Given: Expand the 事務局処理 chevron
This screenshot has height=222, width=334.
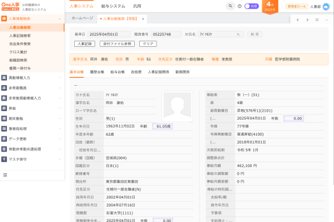Looking at the screenshot, I should click(x=59, y=129).
